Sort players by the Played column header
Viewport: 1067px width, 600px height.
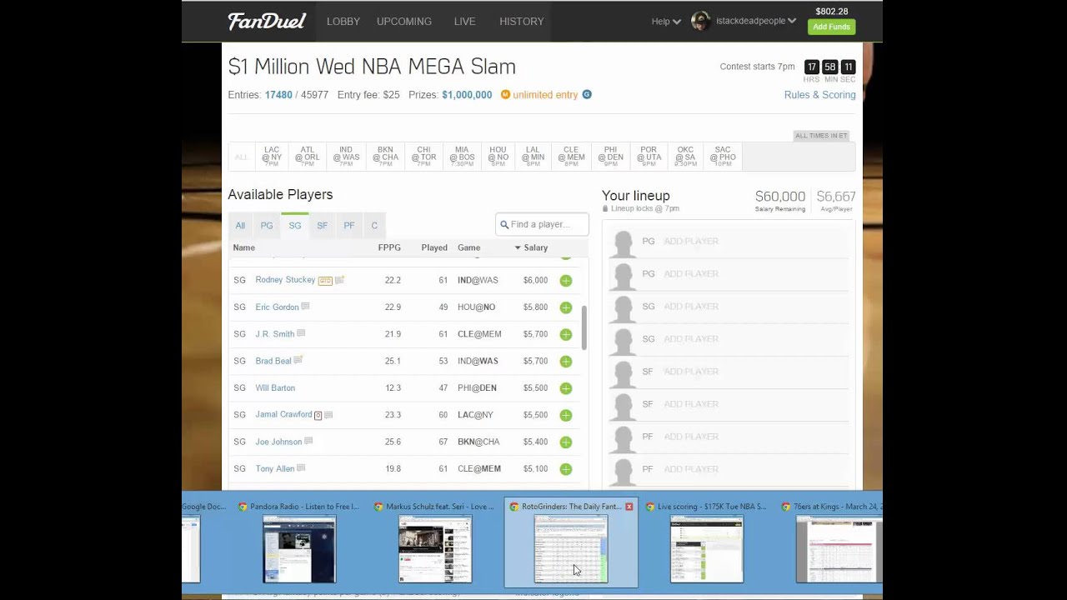click(x=434, y=247)
